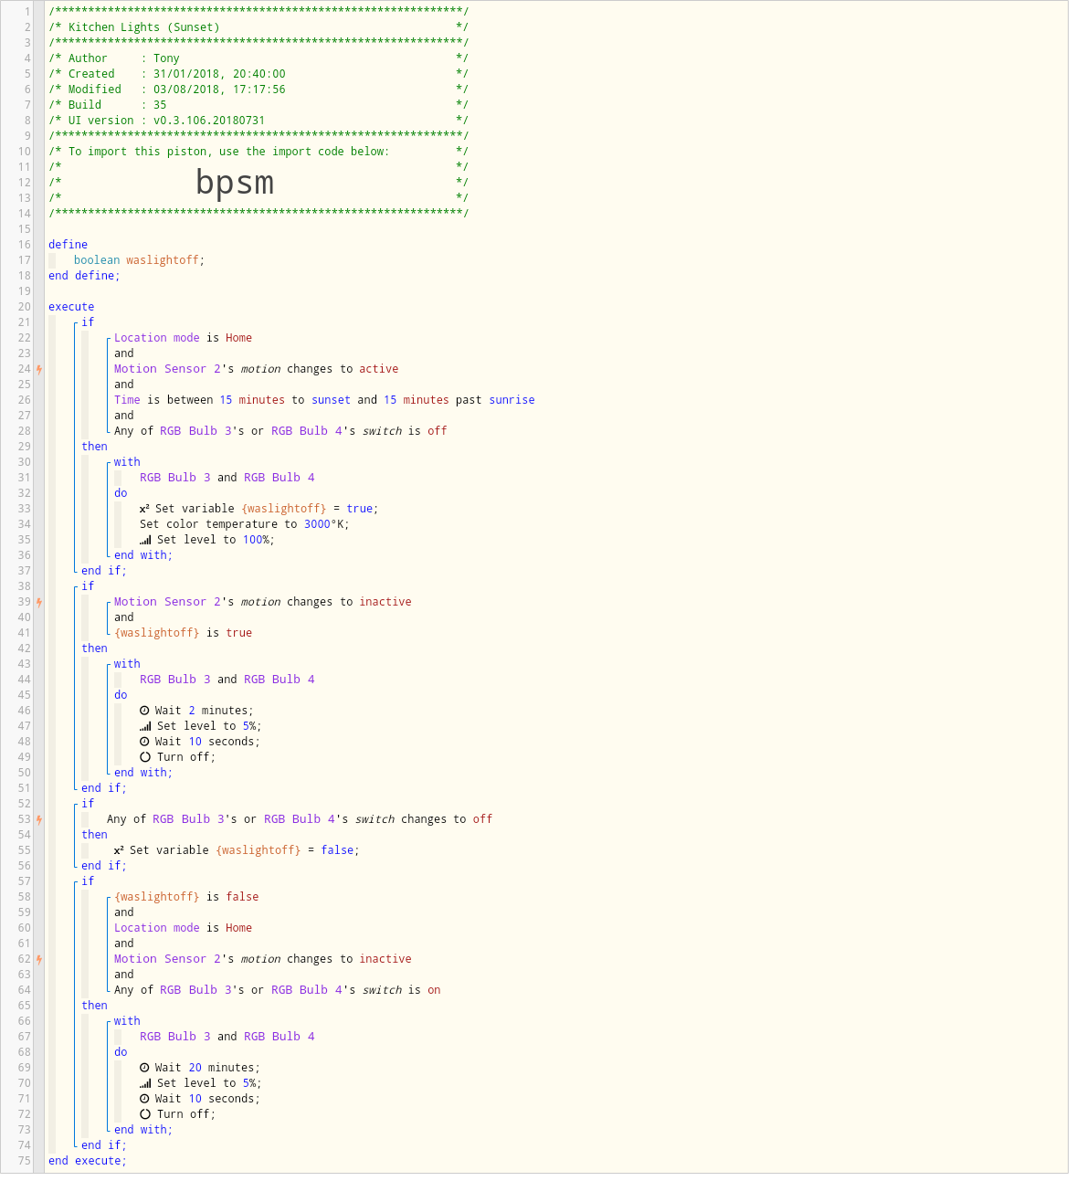
Task: Click the variable icon before Set variable waslightoff = false
Action: coord(119,850)
